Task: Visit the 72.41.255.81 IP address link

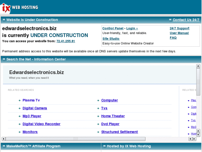Action: pos(66,41)
